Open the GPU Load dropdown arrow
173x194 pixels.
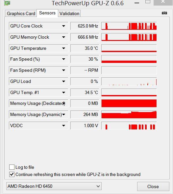63,81
